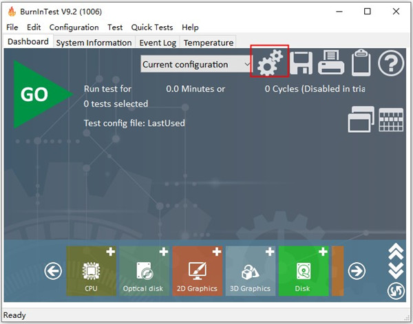Show the test windows using the stacked windows icon

click(361, 119)
